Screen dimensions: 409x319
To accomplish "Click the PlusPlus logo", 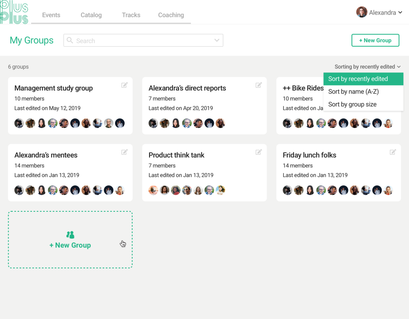I will tap(14, 12).
